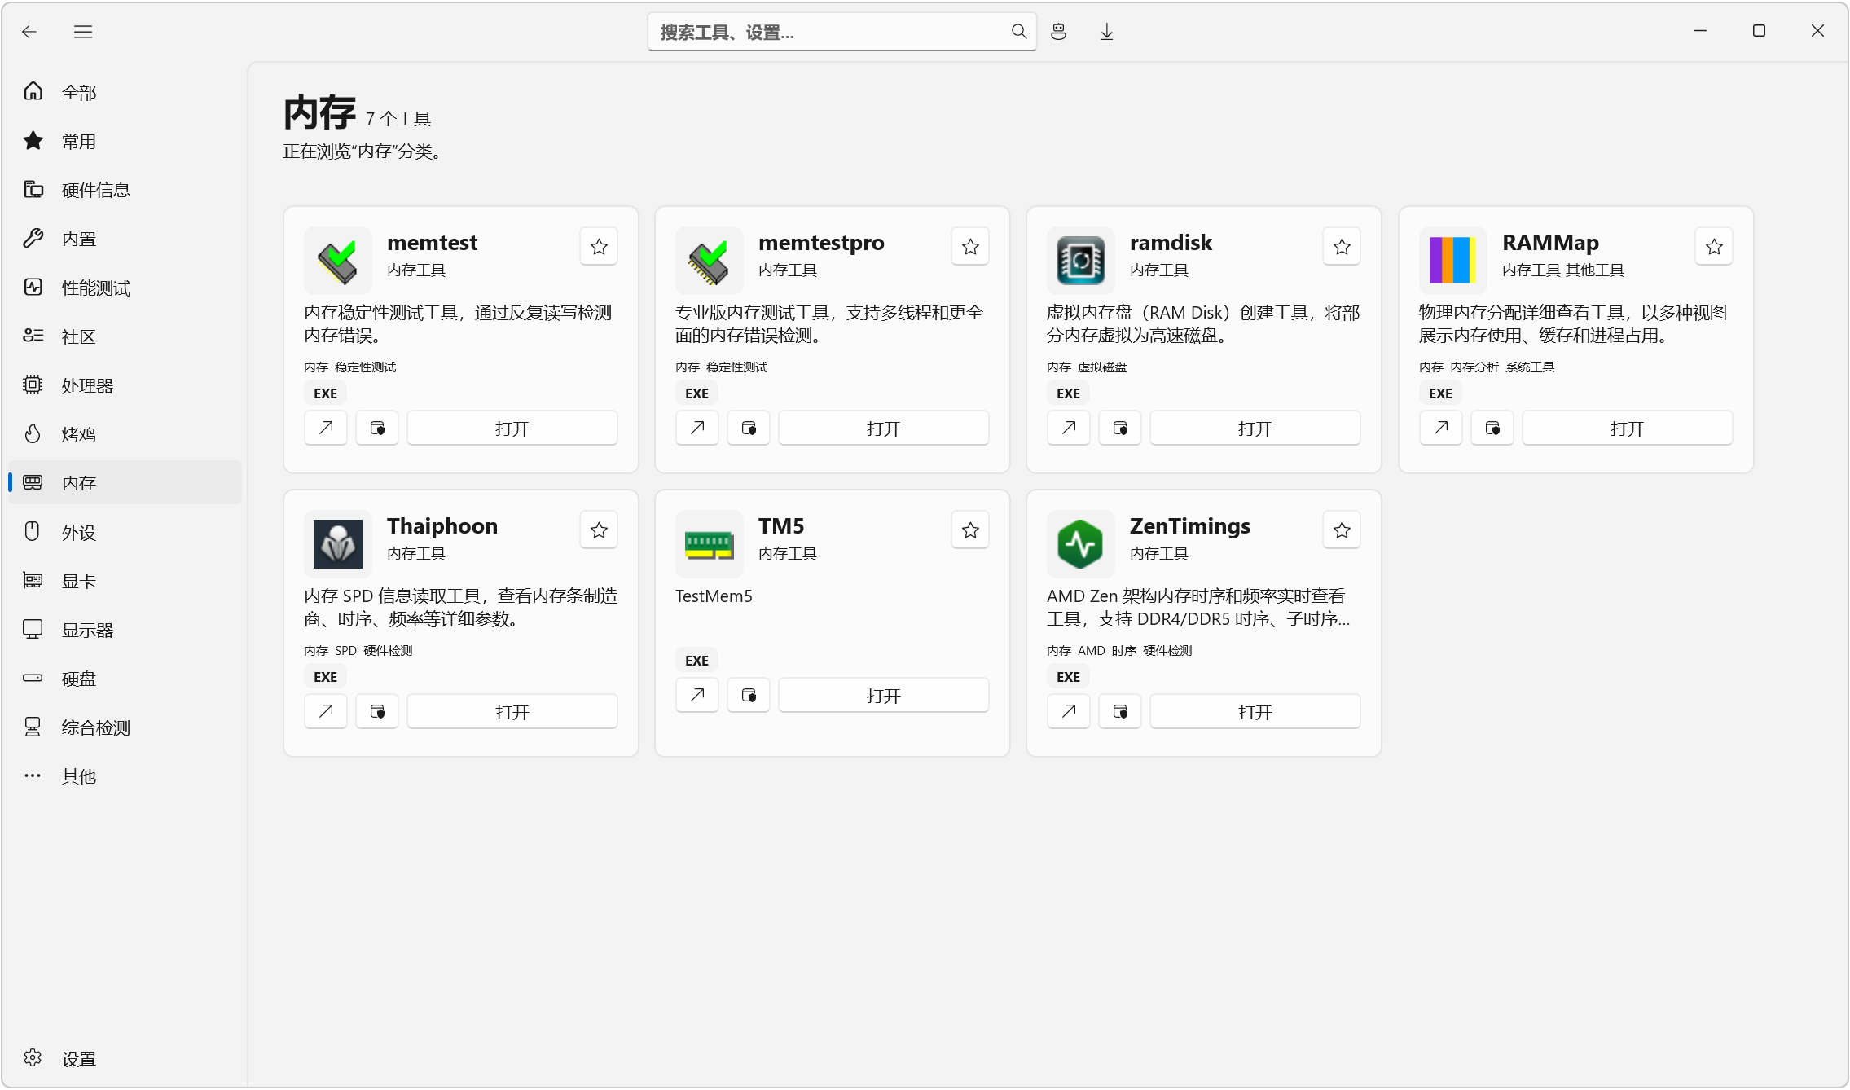This screenshot has width=1850, height=1090.
Task: Select 处理器 category
Action: pos(125,385)
